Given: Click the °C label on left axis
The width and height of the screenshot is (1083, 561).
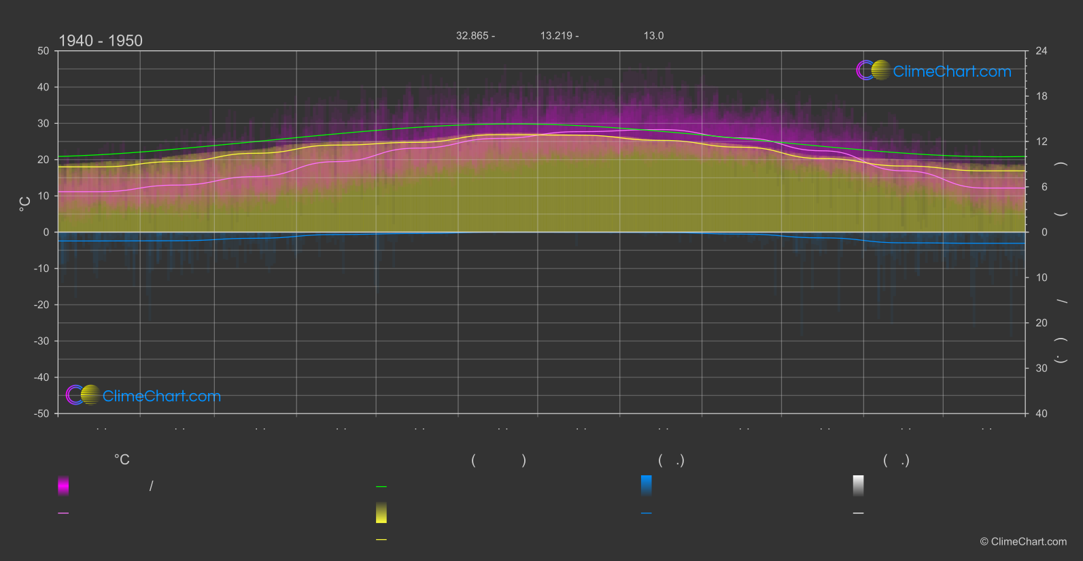Looking at the screenshot, I should 25,204.
